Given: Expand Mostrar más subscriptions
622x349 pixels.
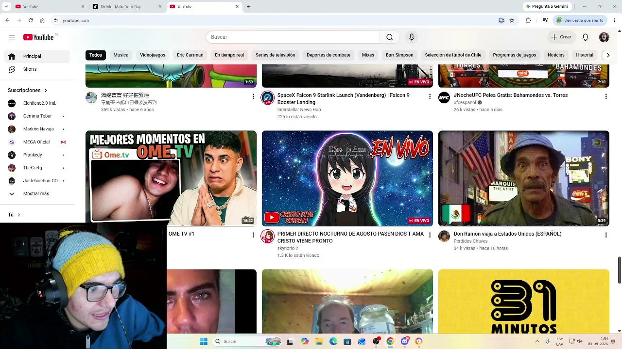Looking at the screenshot, I should [x=36, y=194].
